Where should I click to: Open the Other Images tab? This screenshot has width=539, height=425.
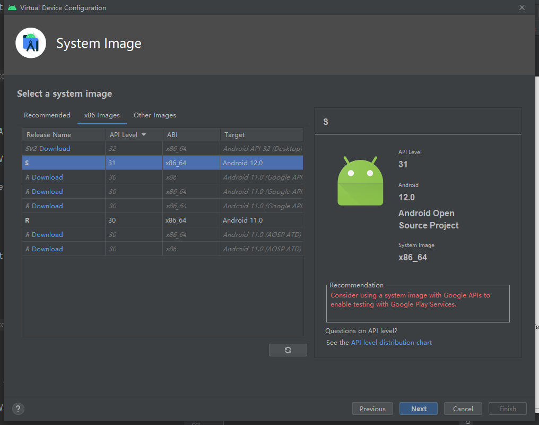[x=155, y=115]
